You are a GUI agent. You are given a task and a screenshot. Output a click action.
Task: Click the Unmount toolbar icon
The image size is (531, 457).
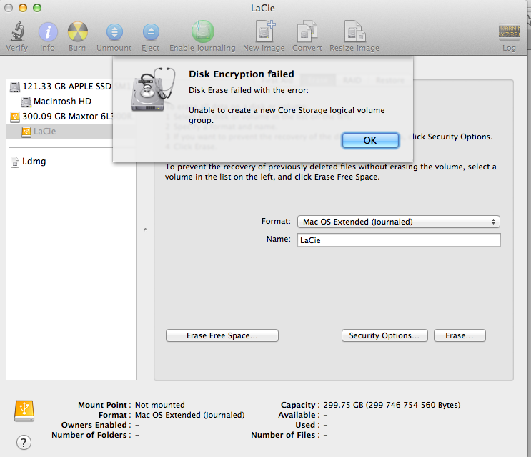tap(114, 32)
